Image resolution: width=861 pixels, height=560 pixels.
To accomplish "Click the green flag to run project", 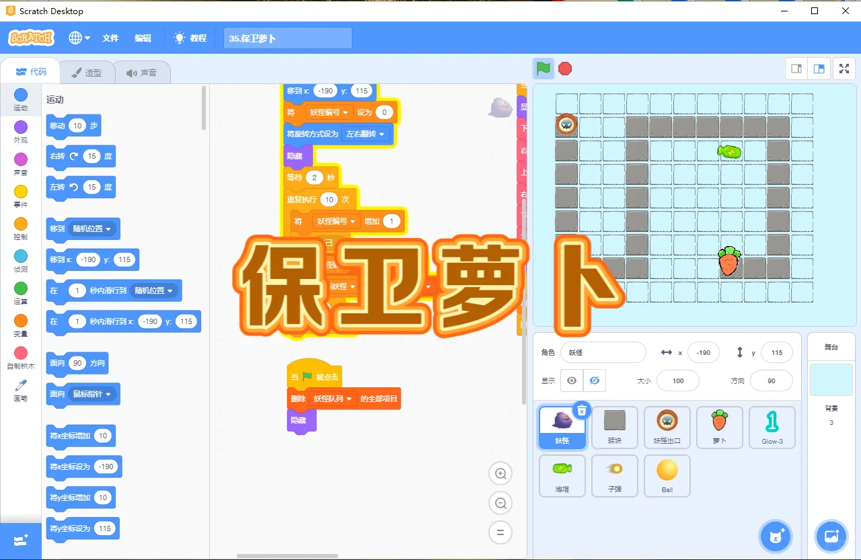I will 543,68.
